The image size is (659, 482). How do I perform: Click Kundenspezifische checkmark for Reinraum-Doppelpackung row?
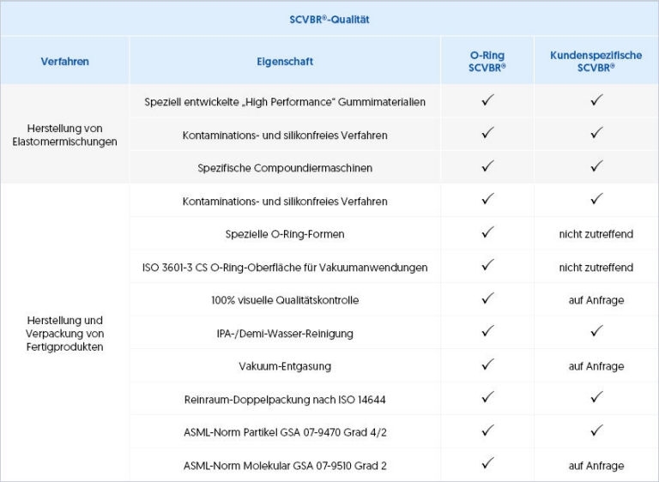point(596,397)
